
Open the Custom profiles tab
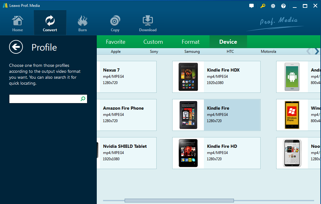[x=153, y=42]
